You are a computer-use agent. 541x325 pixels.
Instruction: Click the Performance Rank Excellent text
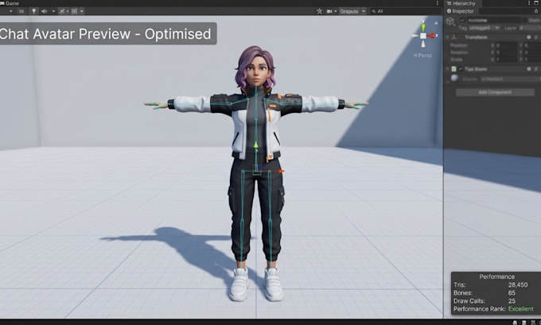pyautogui.click(x=520, y=309)
